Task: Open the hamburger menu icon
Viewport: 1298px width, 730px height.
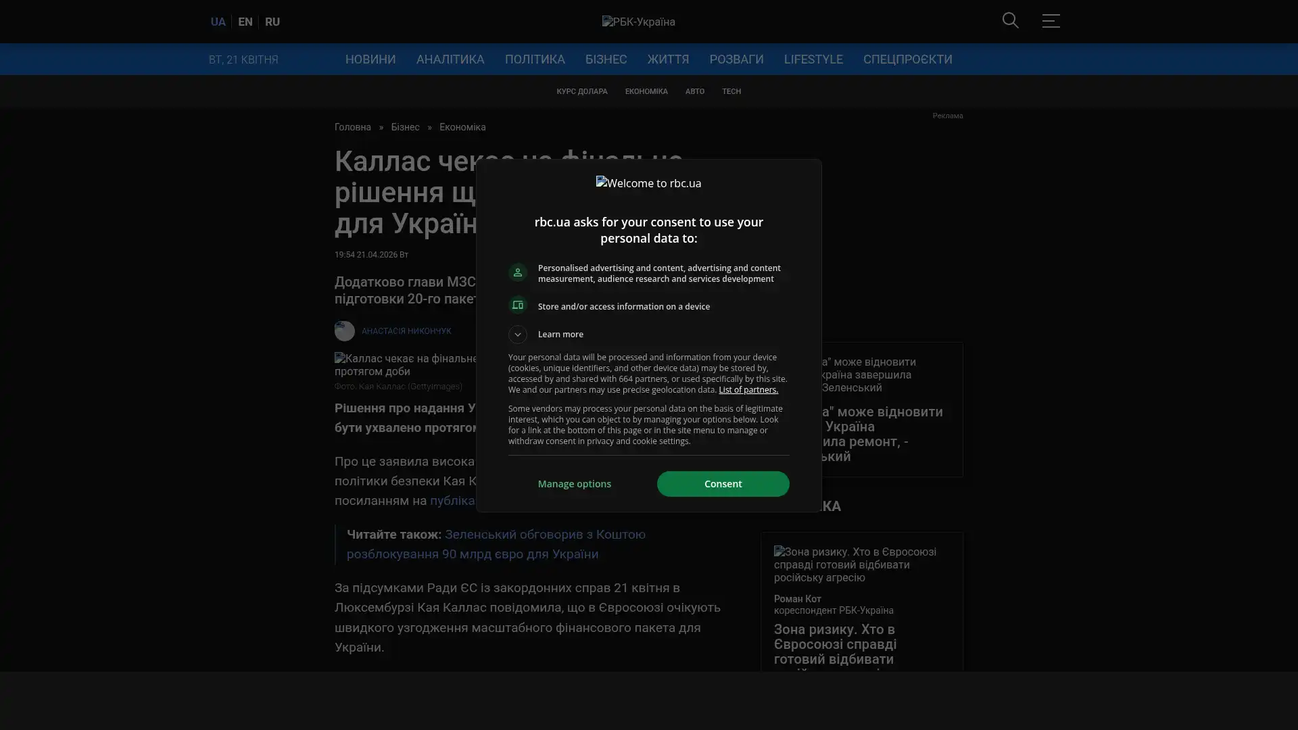Action: [x=1051, y=21]
